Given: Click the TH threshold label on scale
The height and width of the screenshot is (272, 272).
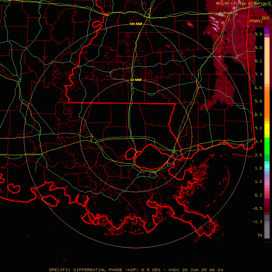Looking at the screenshot, I should point(260,235).
